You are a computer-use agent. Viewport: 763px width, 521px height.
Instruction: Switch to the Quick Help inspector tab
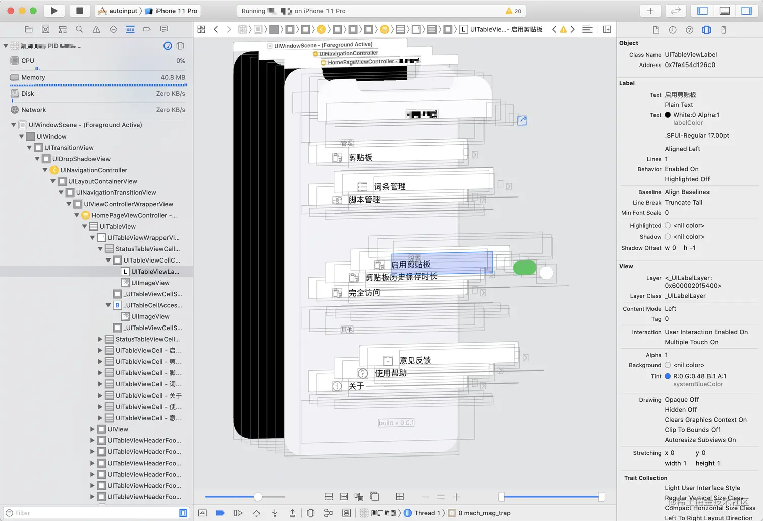click(x=690, y=30)
